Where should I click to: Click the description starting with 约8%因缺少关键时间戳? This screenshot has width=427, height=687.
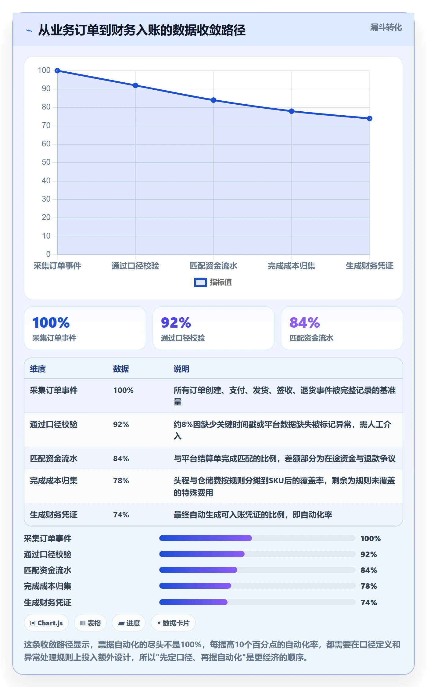pos(282,430)
